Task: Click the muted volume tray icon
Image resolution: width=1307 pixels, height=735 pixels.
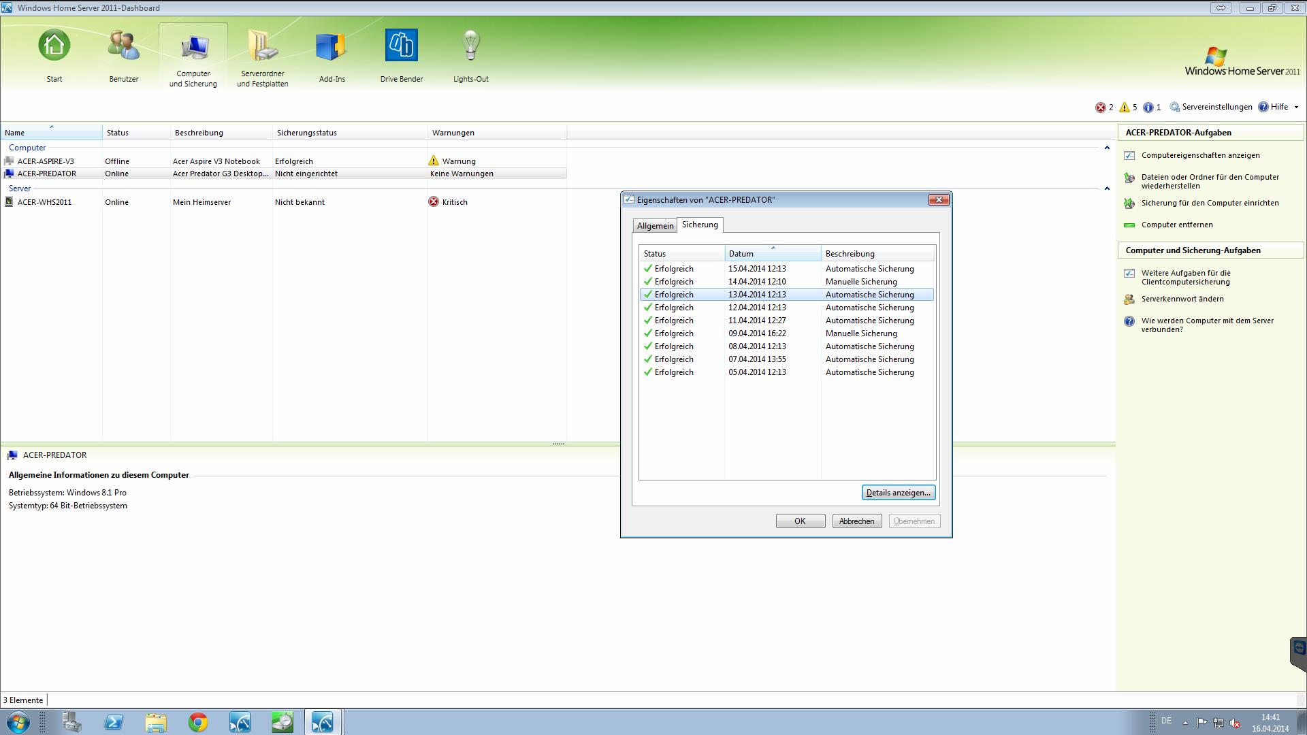Action: click(1235, 723)
